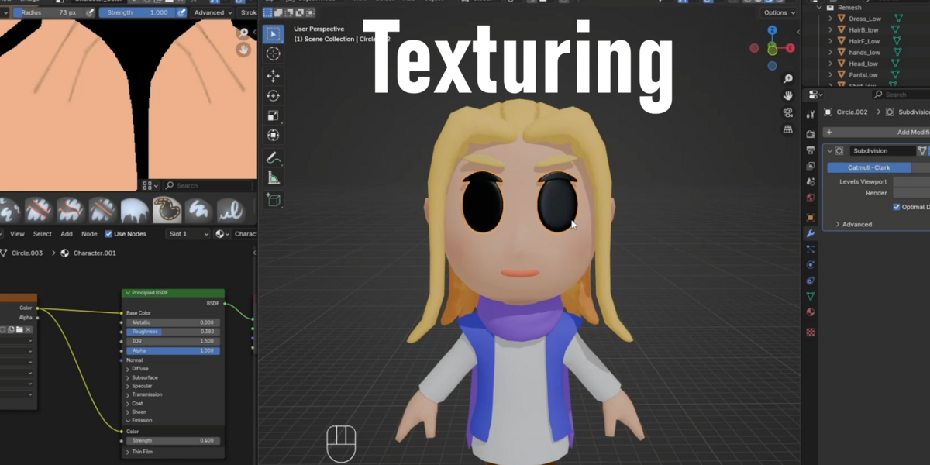
Task: Open the Slot 1 dropdown
Action: coord(188,234)
